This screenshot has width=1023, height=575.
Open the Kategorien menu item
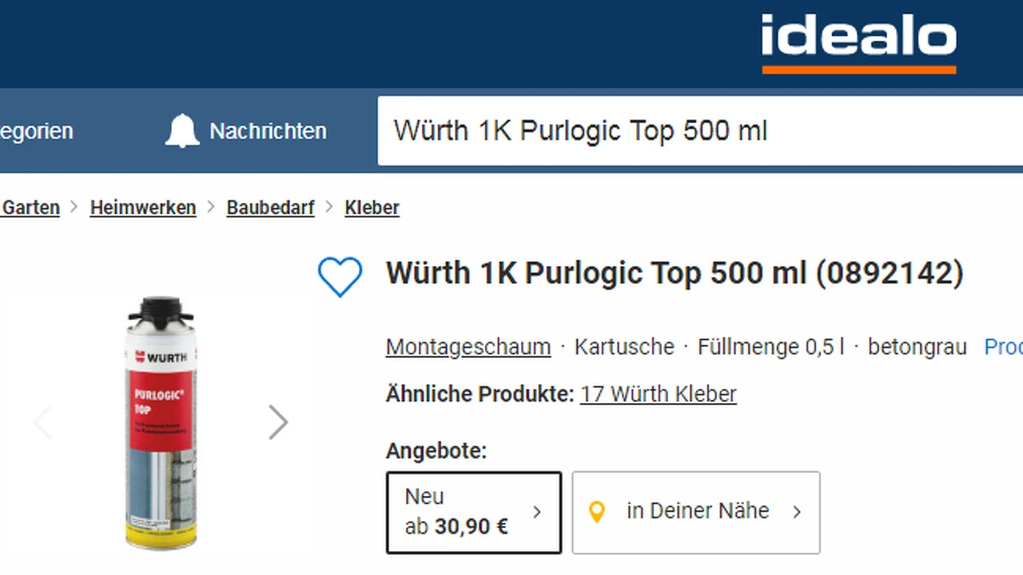tap(36, 131)
